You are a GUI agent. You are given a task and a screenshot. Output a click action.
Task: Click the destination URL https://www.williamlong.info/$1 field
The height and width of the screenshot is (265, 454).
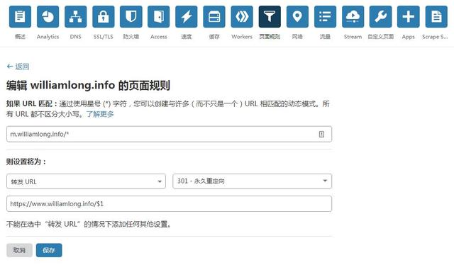click(x=169, y=203)
